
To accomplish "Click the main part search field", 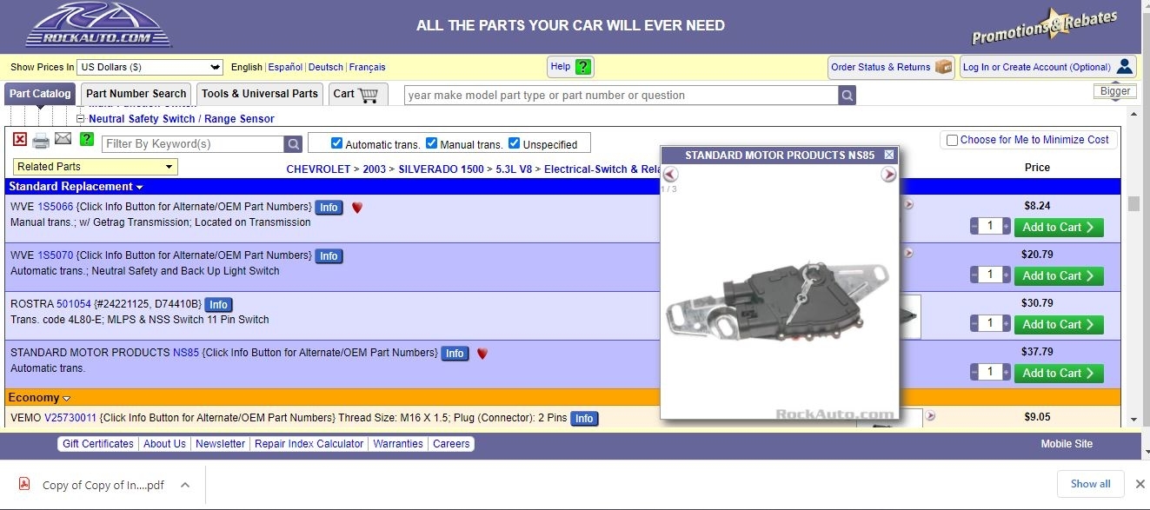I will pyautogui.click(x=622, y=96).
